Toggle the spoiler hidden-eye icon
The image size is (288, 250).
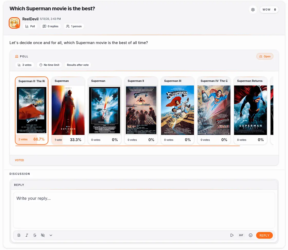click(43, 235)
